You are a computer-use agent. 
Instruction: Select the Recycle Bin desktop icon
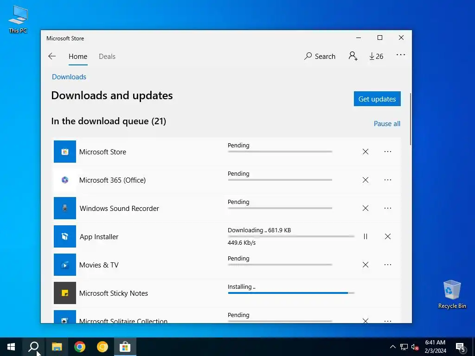[x=452, y=294]
